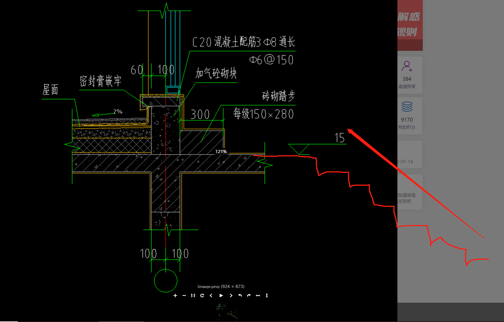Go to the next image
504x322 pixels.
point(231,296)
